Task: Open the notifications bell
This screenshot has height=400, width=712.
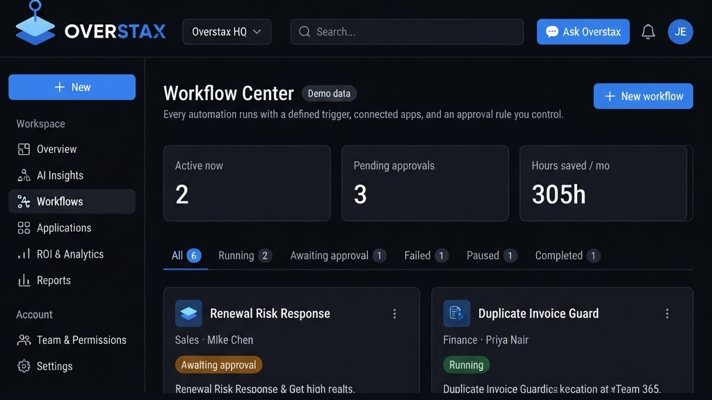Action: [x=648, y=32]
